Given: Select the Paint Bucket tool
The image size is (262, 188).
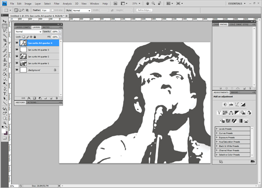Looking at the screenshot, I should click(5, 74).
